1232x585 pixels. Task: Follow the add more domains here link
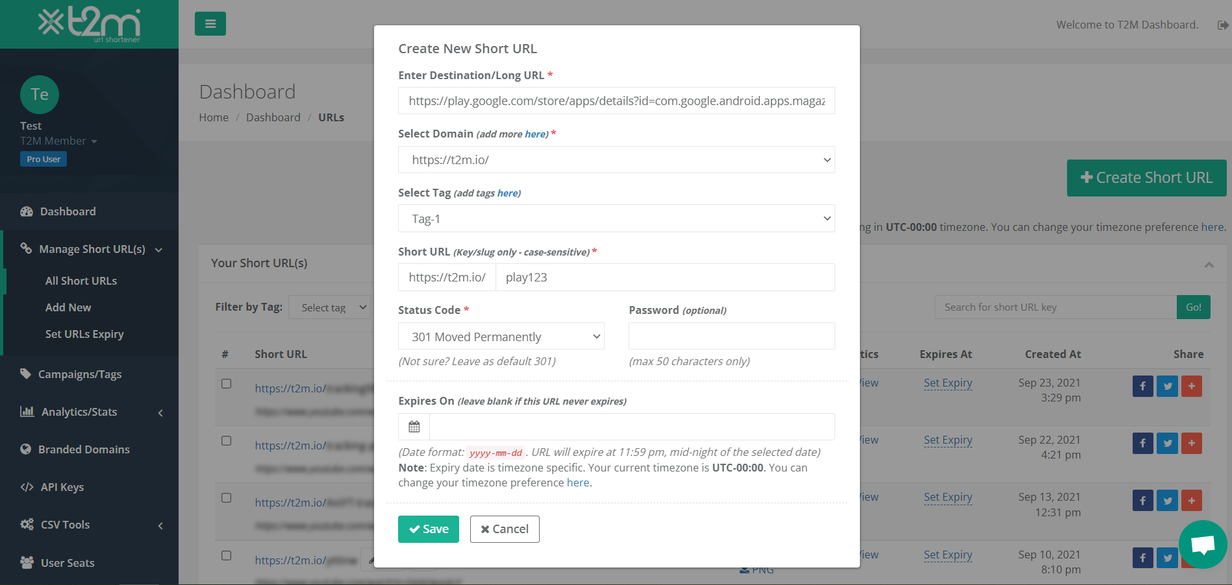click(x=536, y=134)
